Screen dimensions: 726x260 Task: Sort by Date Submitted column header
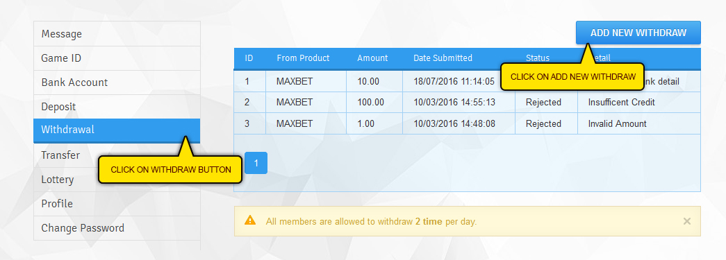[443, 58]
